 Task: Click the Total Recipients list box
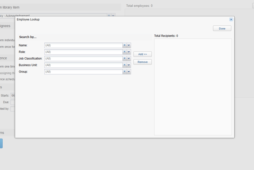point(193,87)
